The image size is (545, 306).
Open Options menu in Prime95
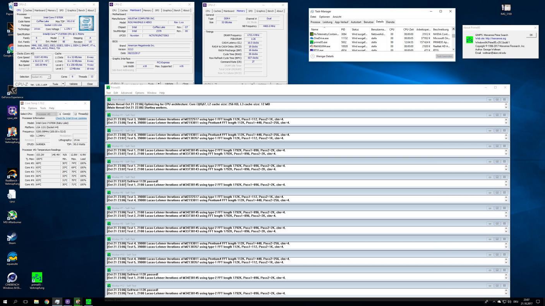coord(139,93)
